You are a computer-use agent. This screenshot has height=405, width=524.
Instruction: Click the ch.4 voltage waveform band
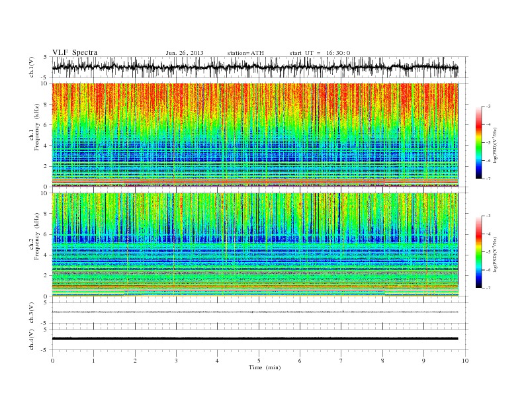click(x=255, y=339)
